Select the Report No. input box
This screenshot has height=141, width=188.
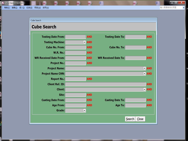coord(76,79)
